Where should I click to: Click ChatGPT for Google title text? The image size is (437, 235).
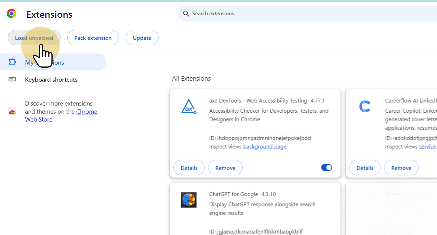coord(234,194)
